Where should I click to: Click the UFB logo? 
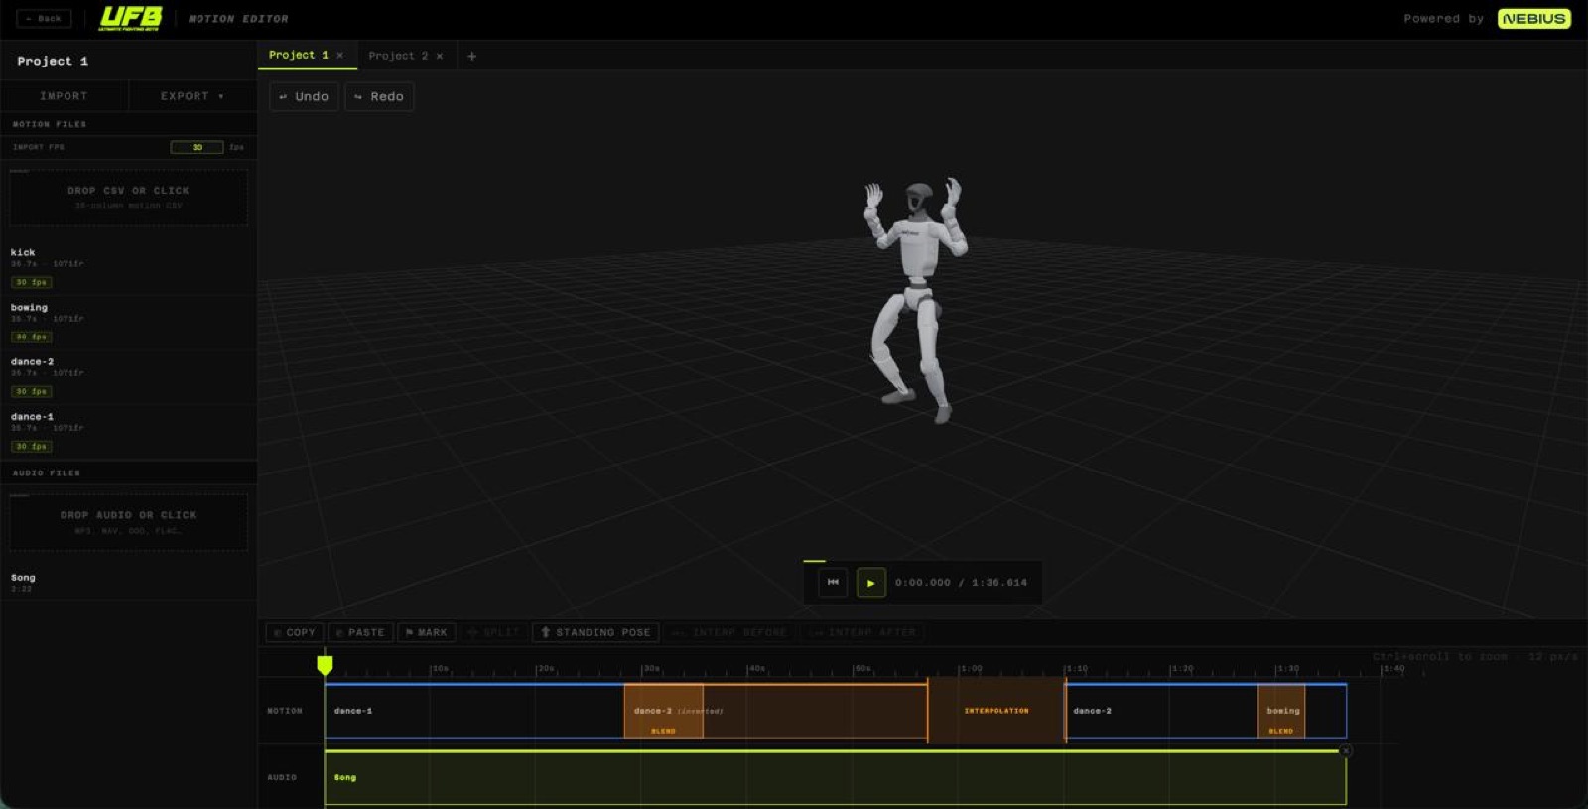click(x=131, y=18)
